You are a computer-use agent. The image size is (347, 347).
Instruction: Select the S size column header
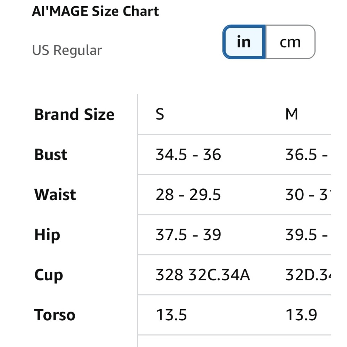(160, 114)
